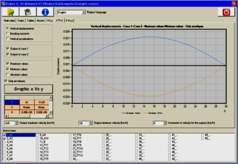The width and height of the screenshot is (238, 164).
Task: Enable active train slot 41_
Action: (x=169, y=135)
